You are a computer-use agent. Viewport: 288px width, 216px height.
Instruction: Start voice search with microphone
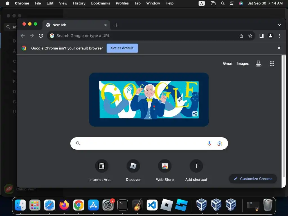(x=209, y=143)
